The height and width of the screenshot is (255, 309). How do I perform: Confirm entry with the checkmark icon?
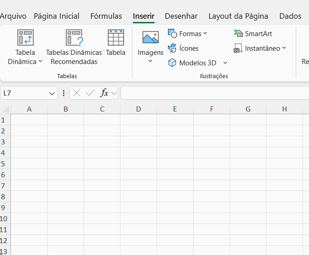pos(90,93)
